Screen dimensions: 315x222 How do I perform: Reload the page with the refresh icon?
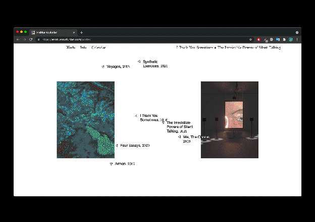click(31, 39)
